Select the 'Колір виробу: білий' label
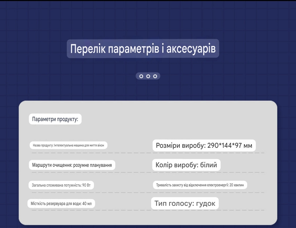 (186, 165)
